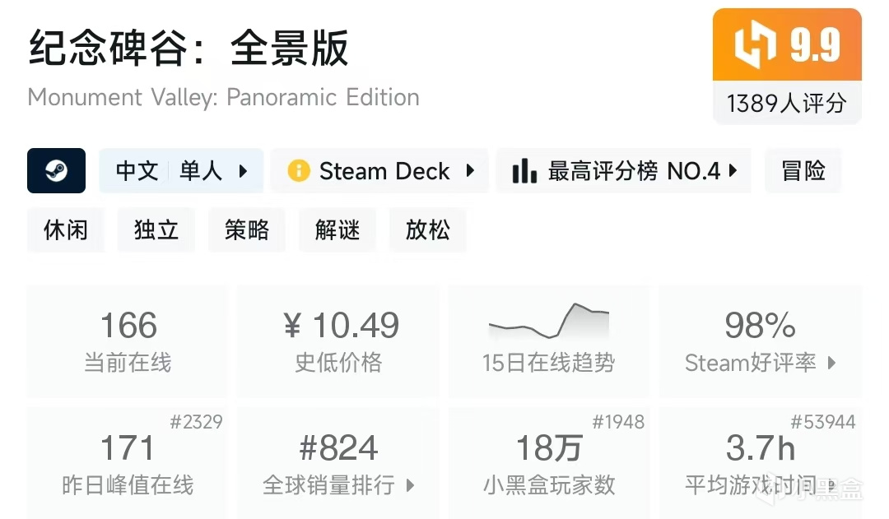Choose the 解谜 tag
889x519 pixels.
pos(337,229)
